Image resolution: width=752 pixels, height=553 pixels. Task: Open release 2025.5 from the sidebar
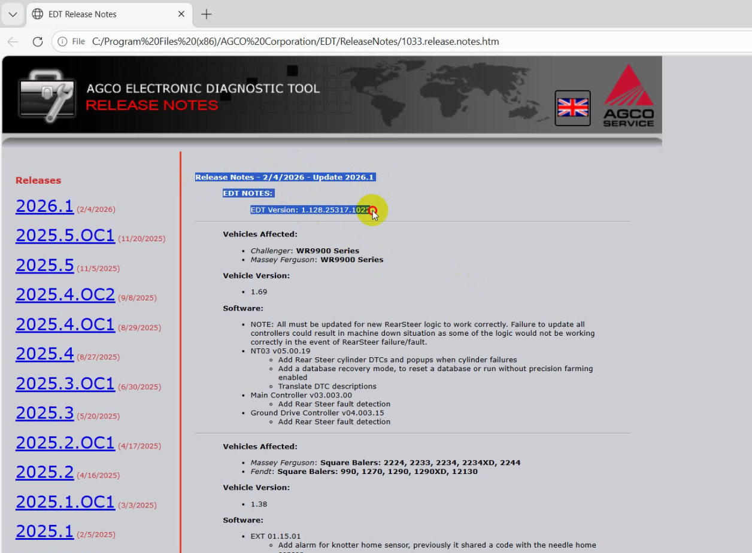tap(44, 265)
